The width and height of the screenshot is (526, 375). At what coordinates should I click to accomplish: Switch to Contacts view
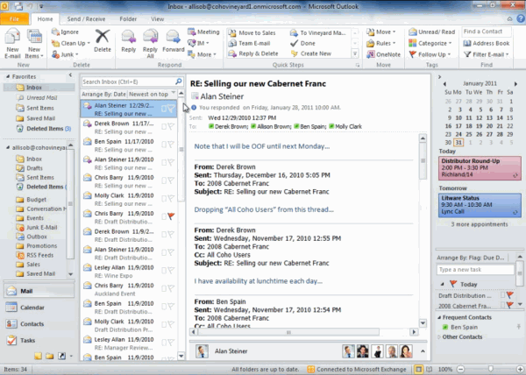pos(32,324)
